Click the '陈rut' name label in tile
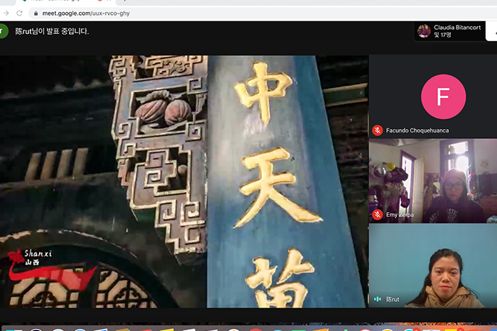Viewport: 497px width, 331px height. 393,299
